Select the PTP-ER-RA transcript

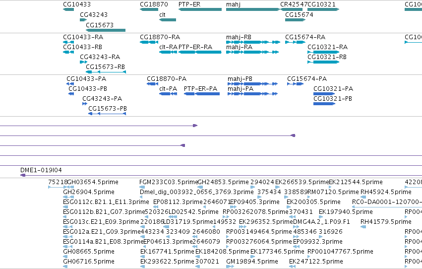pyautogui.click(x=200, y=52)
